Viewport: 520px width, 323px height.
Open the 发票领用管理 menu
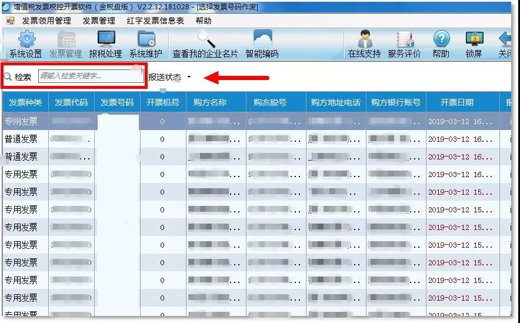point(46,21)
